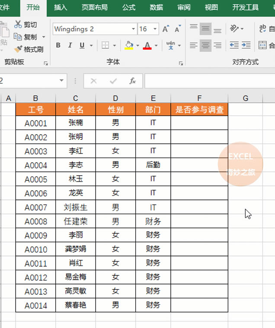Open the 开发工具 tab
The image size is (275, 328).
pyautogui.click(x=245, y=7)
